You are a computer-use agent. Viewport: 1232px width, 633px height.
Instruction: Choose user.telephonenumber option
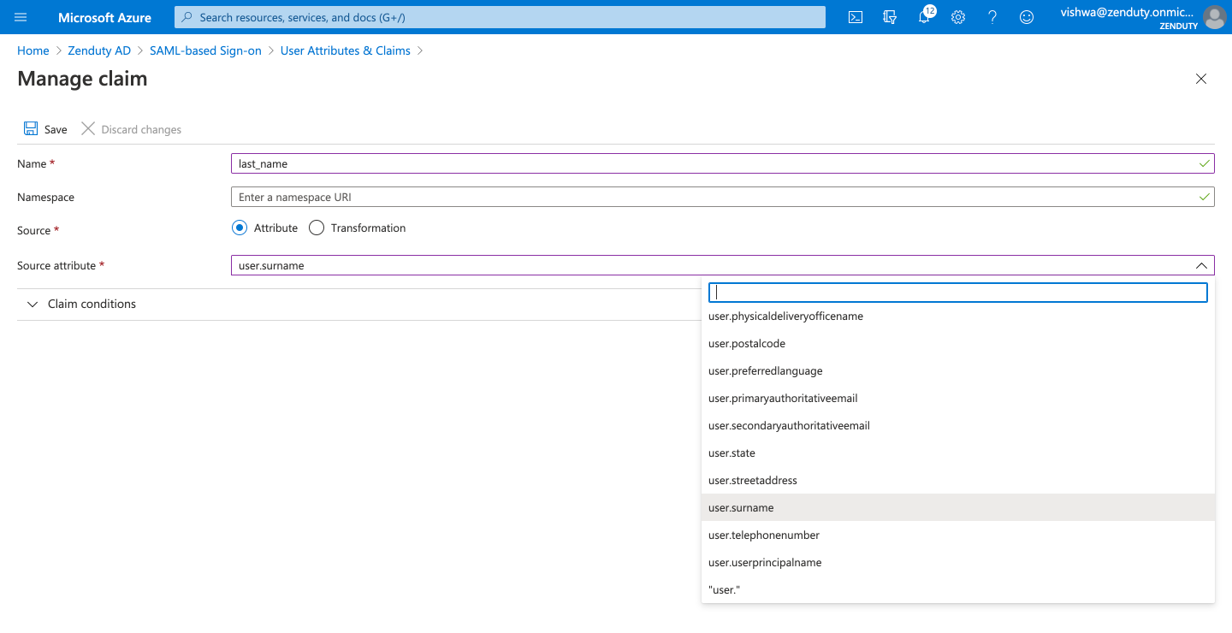click(958, 535)
